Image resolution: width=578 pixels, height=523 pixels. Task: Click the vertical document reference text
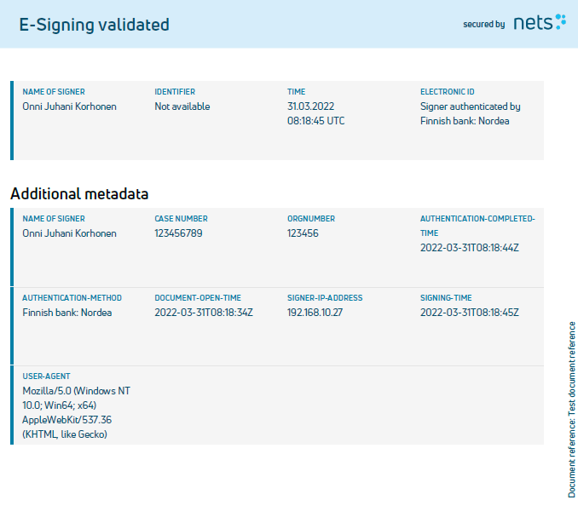[572, 410]
